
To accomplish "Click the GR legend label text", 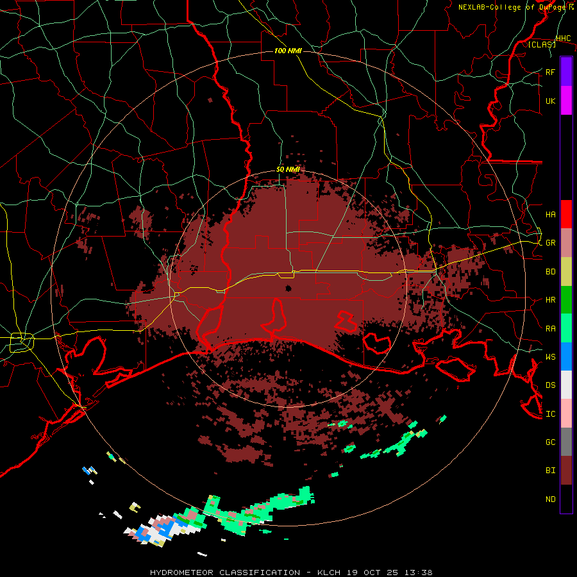I will point(550,243).
